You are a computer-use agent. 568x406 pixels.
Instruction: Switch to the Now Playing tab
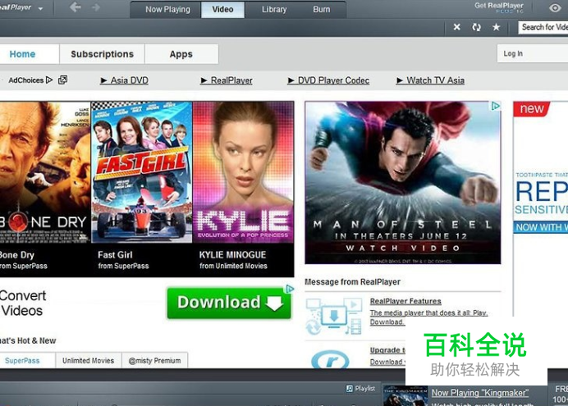[x=167, y=9]
